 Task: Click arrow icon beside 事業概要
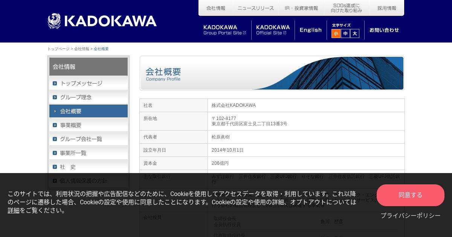point(55,125)
